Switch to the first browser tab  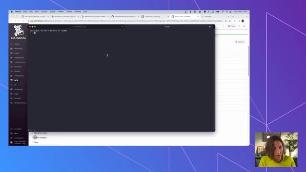(x=35, y=17)
